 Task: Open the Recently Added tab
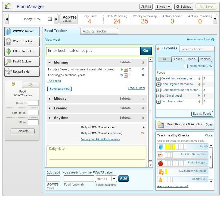point(197,49)
